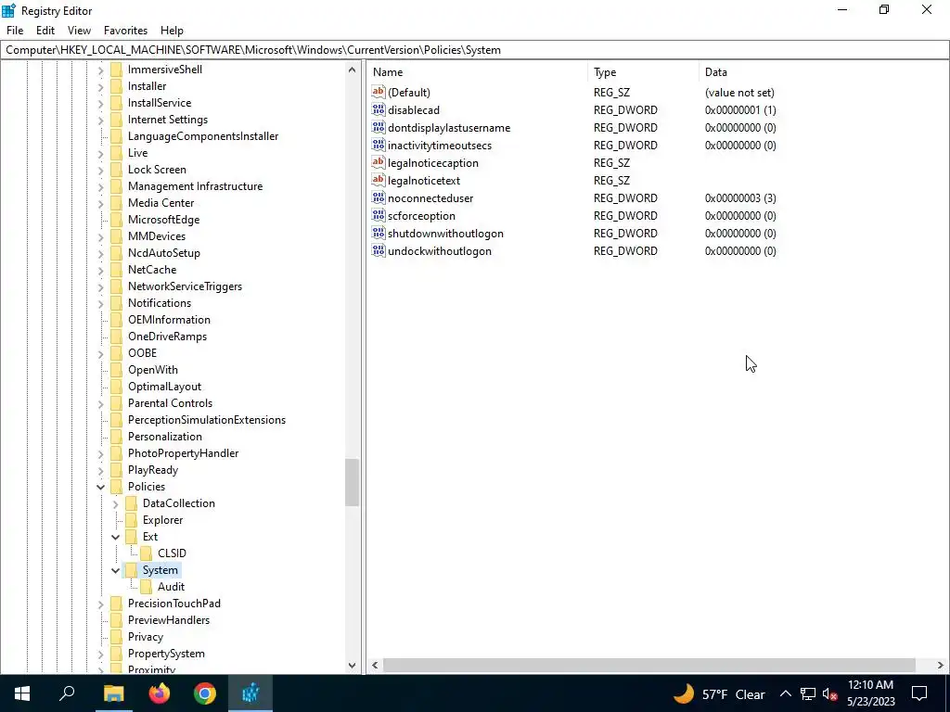This screenshot has height=712, width=950.
Task: Click the disablecad data 0x00000001 (1)
Action: (x=740, y=110)
